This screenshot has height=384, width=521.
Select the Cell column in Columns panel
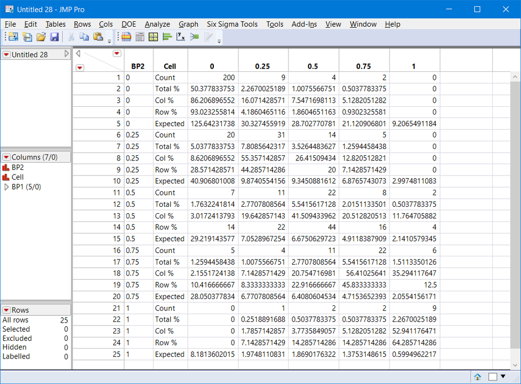pyautogui.click(x=18, y=177)
